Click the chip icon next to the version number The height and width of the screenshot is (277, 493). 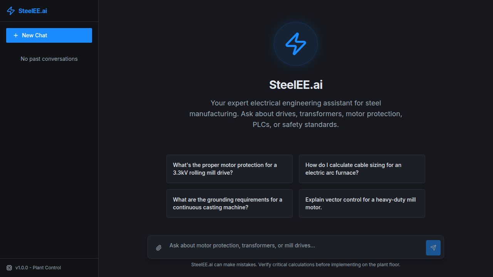coord(9,267)
